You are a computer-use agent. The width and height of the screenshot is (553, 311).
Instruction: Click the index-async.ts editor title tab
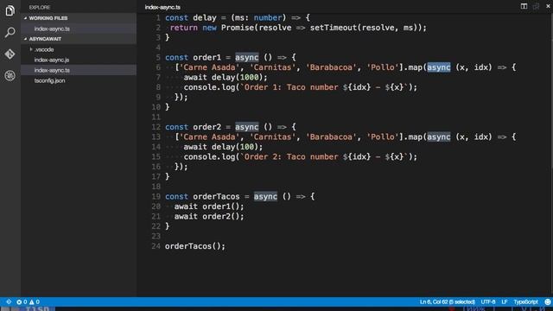click(162, 7)
